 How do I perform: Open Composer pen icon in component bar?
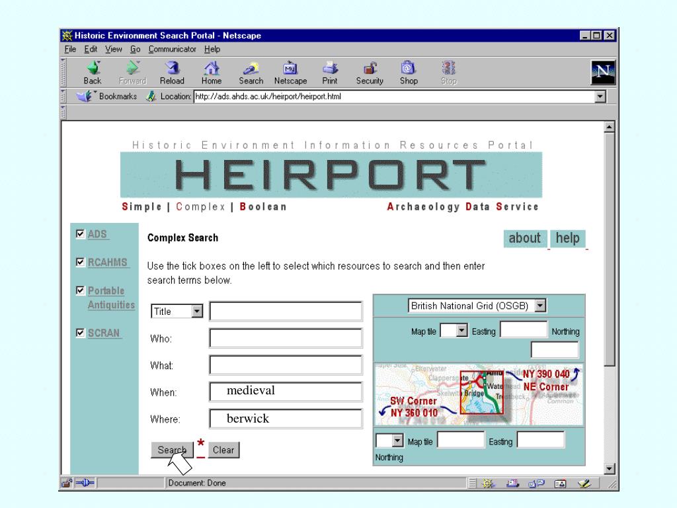pos(584,484)
